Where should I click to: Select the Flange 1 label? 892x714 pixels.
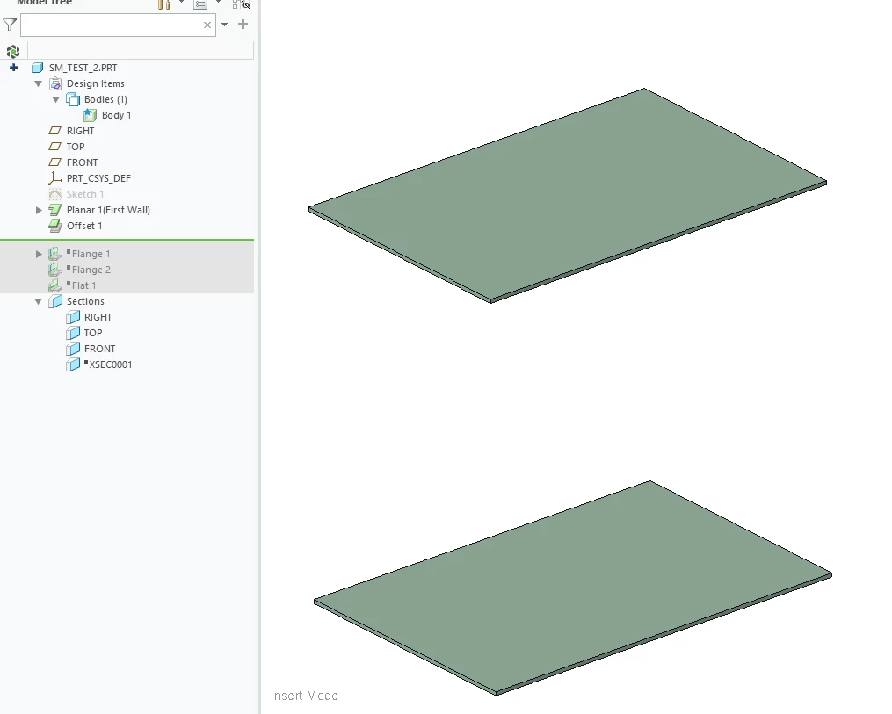click(x=91, y=254)
